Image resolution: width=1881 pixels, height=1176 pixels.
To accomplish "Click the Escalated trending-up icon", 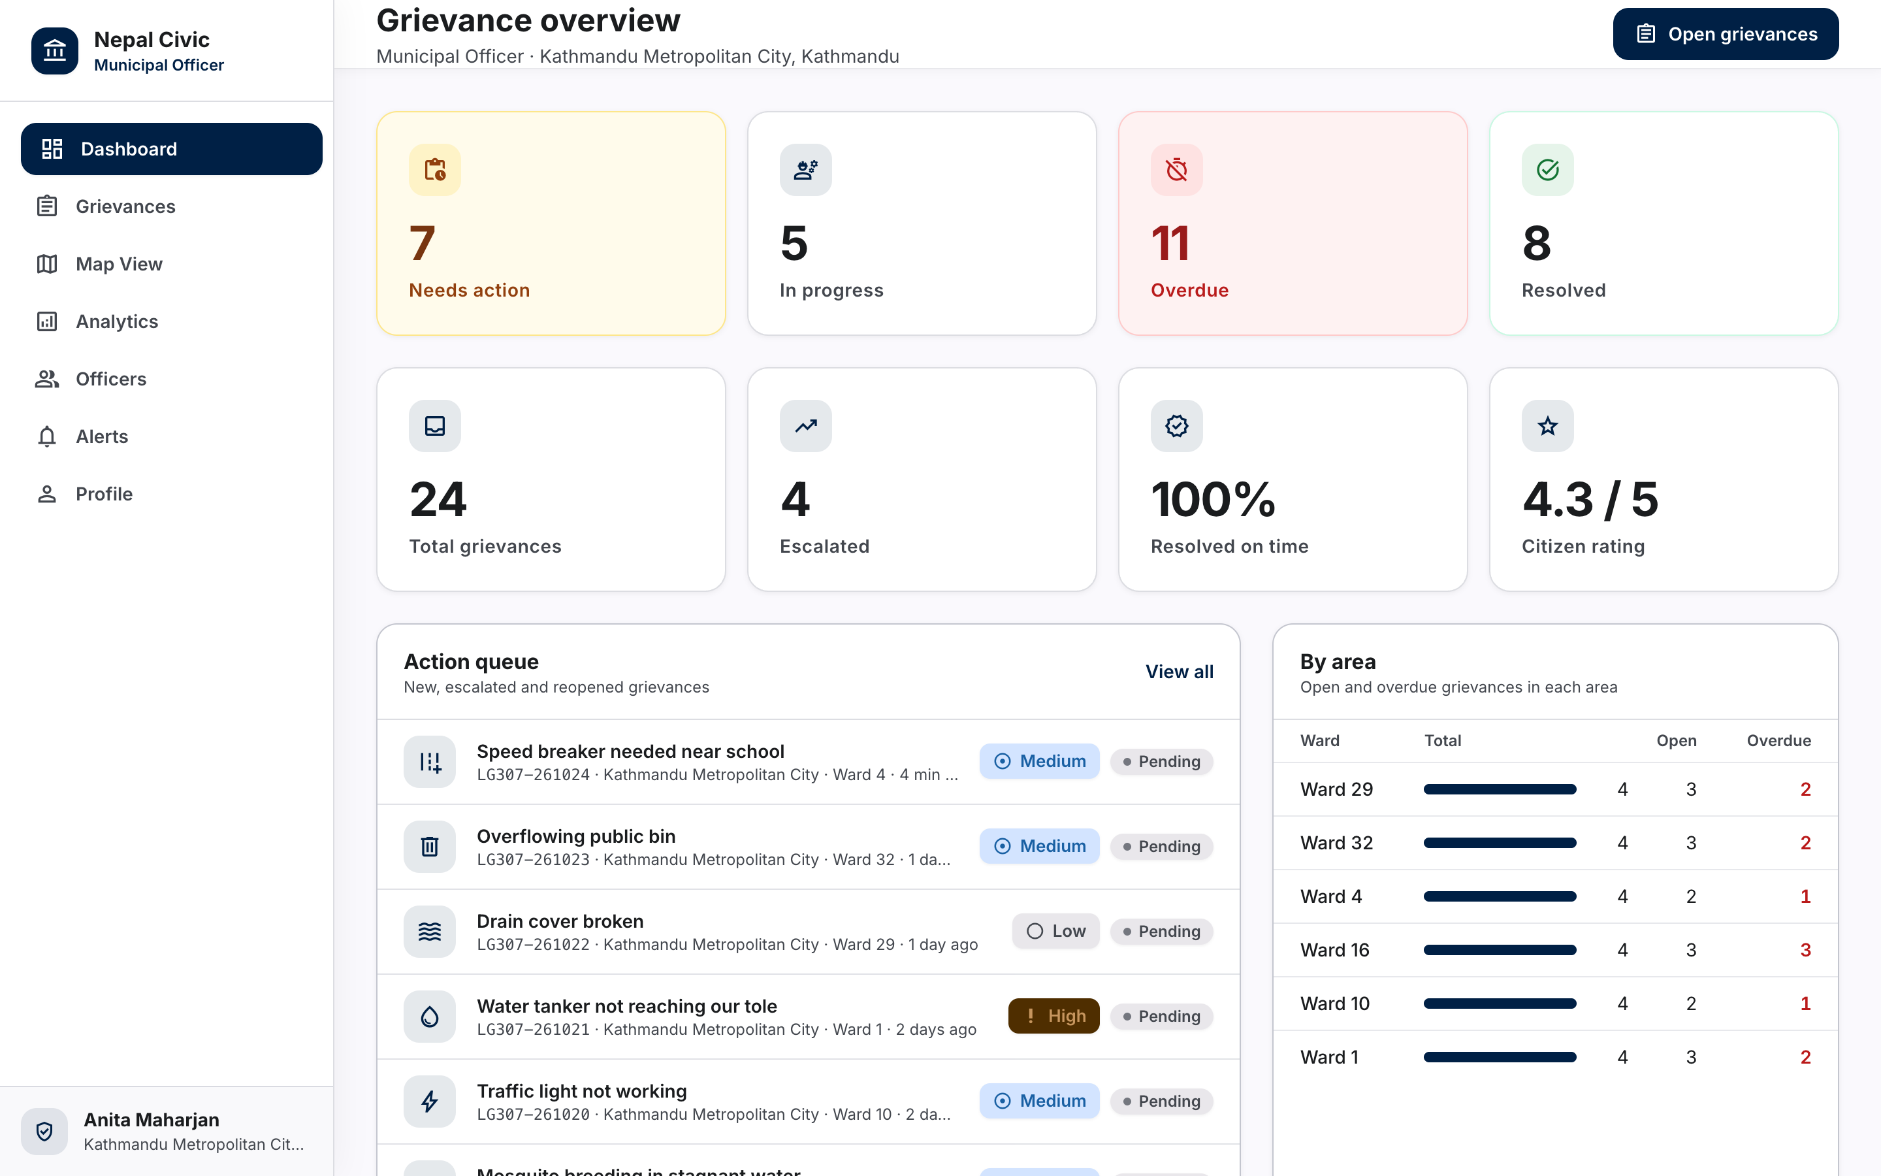I will tap(805, 425).
